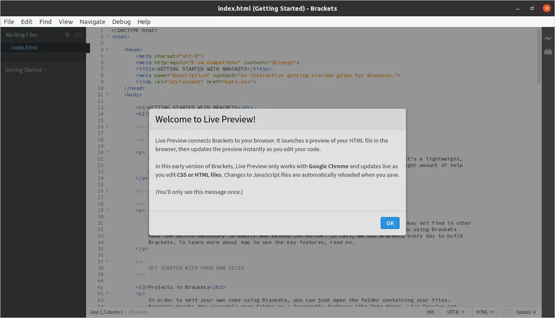Image resolution: width=555 pixels, height=318 pixels.
Task: Open the Help menu
Action: [144, 22]
